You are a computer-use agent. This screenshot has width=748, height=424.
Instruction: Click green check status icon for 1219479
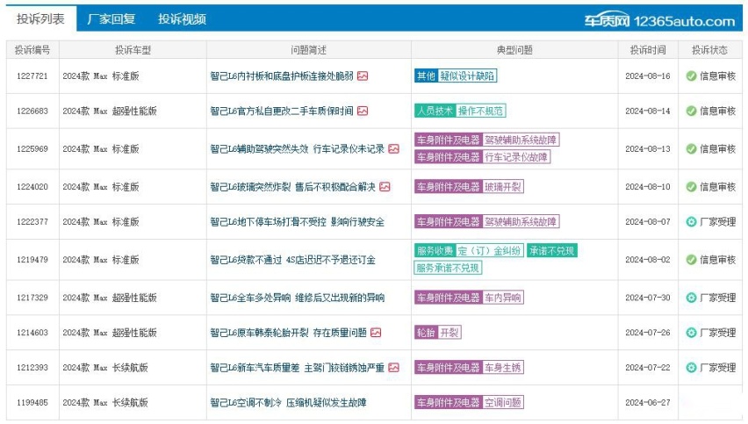coord(691,260)
